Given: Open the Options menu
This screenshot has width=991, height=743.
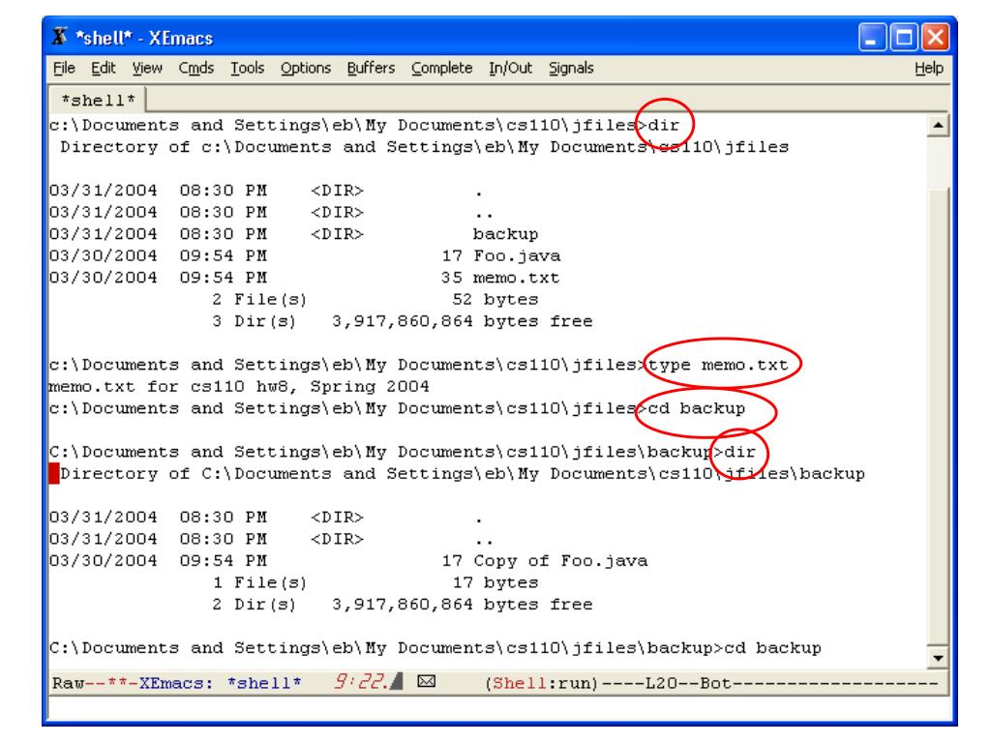Looking at the screenshot, I should coord(306,69).
